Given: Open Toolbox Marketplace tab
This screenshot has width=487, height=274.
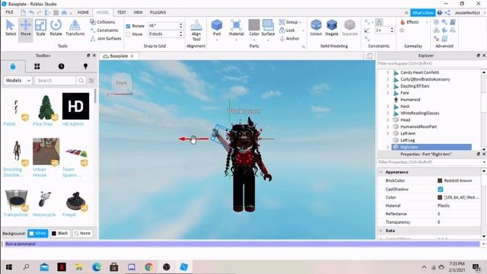Looking at the screenshot, I should click(x=13, y=66).
